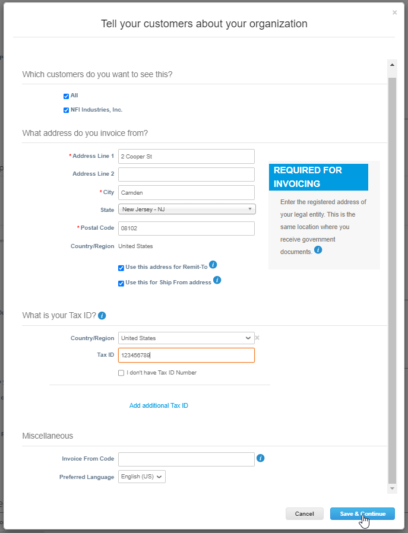This screenshot has height=533, width=408.
Task: Open info icon beside Remit-To checkbox
Action: (213, 265)
